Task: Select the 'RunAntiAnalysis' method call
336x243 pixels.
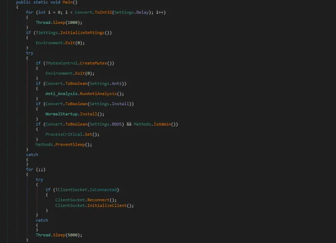Action: [x=98, y=93]
